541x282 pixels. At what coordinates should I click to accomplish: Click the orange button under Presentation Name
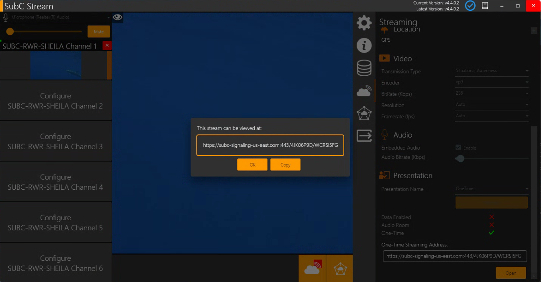[x=492, y=203]
